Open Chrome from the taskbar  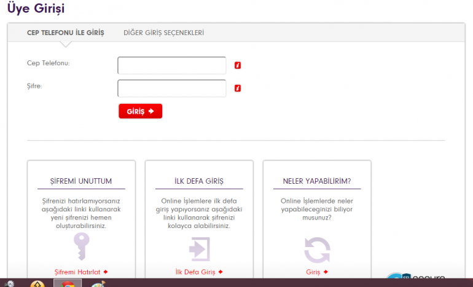point(68,284)
